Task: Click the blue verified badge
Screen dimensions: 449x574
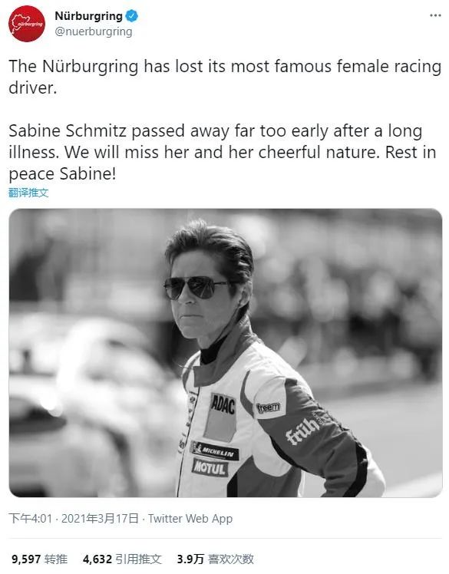Action: click(132, 16)
